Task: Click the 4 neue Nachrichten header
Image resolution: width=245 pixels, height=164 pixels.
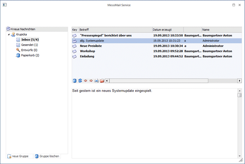Action: click(x=23, y=29)
